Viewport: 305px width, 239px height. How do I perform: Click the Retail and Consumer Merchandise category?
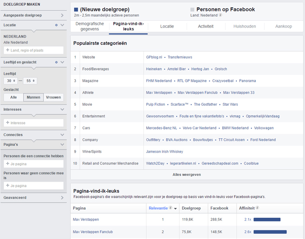110,164
